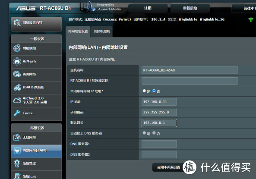Open firmware version 386.2_4 link
256x179 pixels.
pyautogui.click(x=158, y=19)
